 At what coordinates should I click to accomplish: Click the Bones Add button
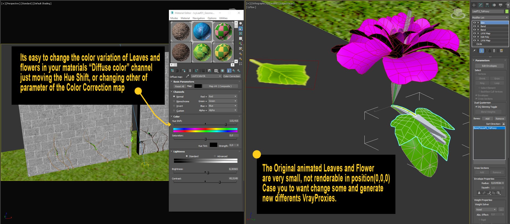coord(487,119)
